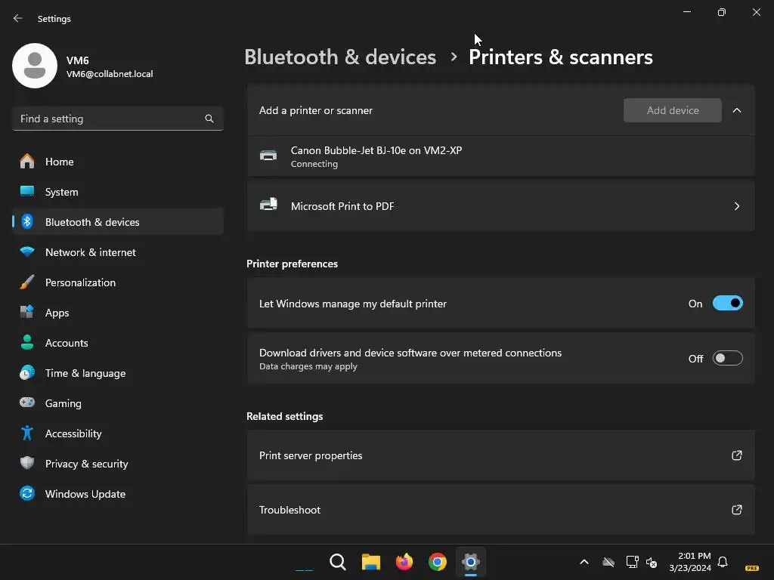
Task: Click the network display icon in system tray
Action: click(632, 562)
